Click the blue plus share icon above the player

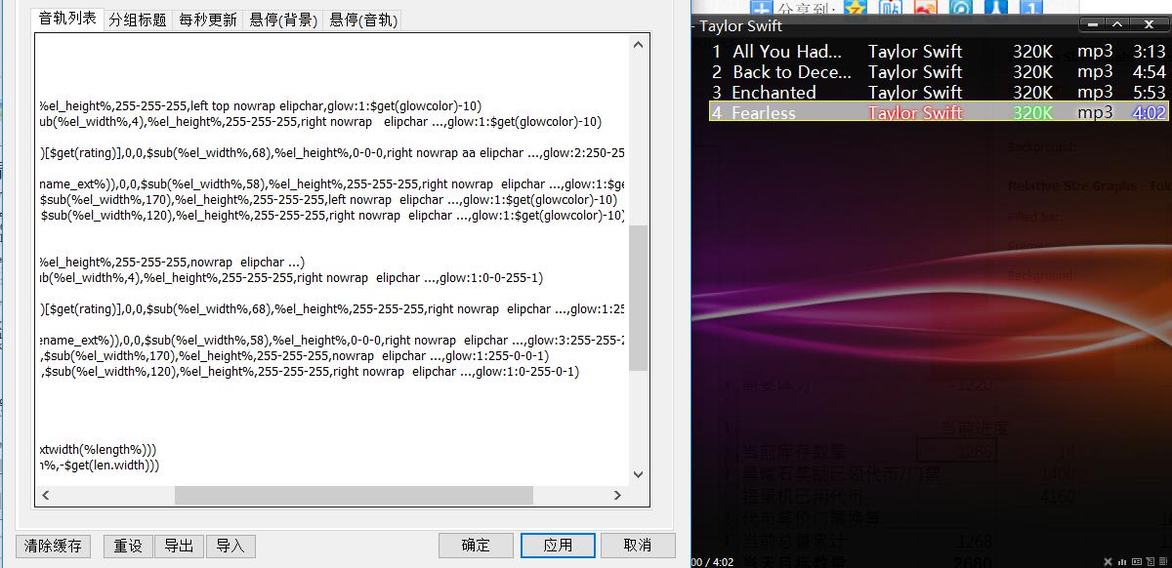pyautogui.click(x=763, y=8)
